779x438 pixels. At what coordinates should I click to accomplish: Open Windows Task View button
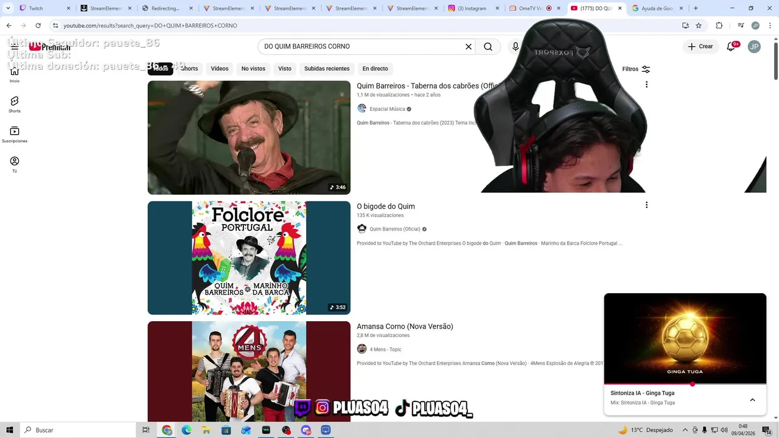pos(146,430)
